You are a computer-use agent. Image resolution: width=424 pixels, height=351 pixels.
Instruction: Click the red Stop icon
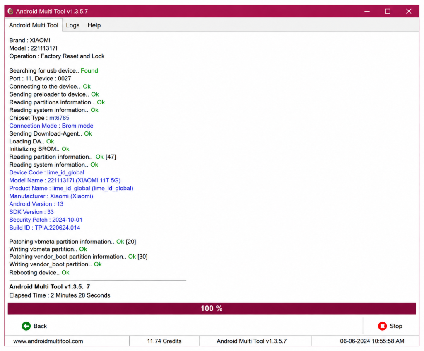pos(382,326)
